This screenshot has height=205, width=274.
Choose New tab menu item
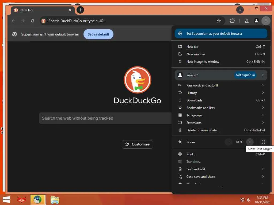tap(221, 46)
